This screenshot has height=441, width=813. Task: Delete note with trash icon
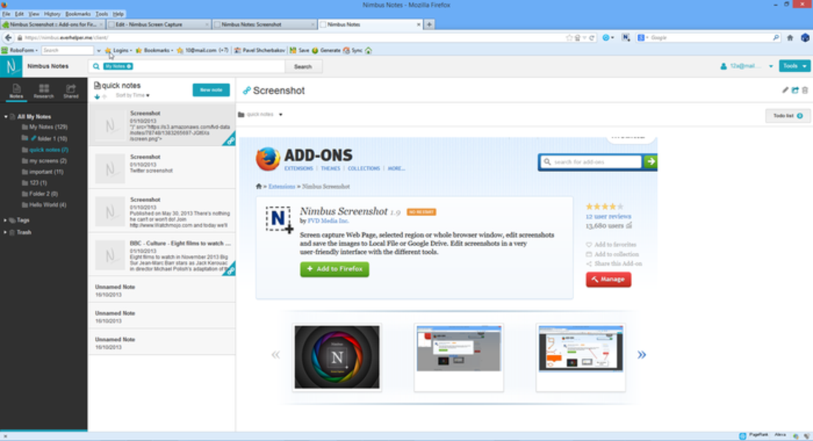805,90
